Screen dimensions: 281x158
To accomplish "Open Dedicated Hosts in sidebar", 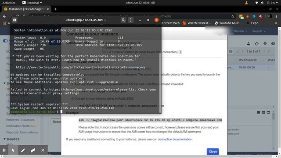I will pos(18,126).
